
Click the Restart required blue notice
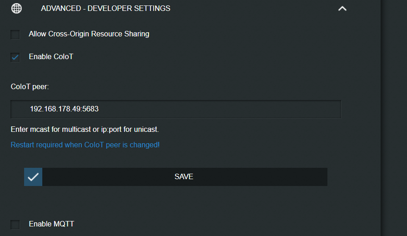click(85, 145)
